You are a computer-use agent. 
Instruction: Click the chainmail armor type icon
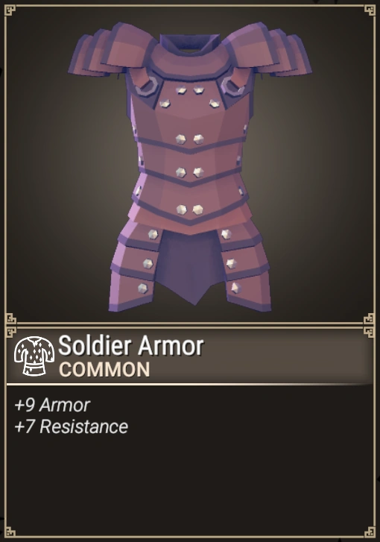[x=34, y=356]
